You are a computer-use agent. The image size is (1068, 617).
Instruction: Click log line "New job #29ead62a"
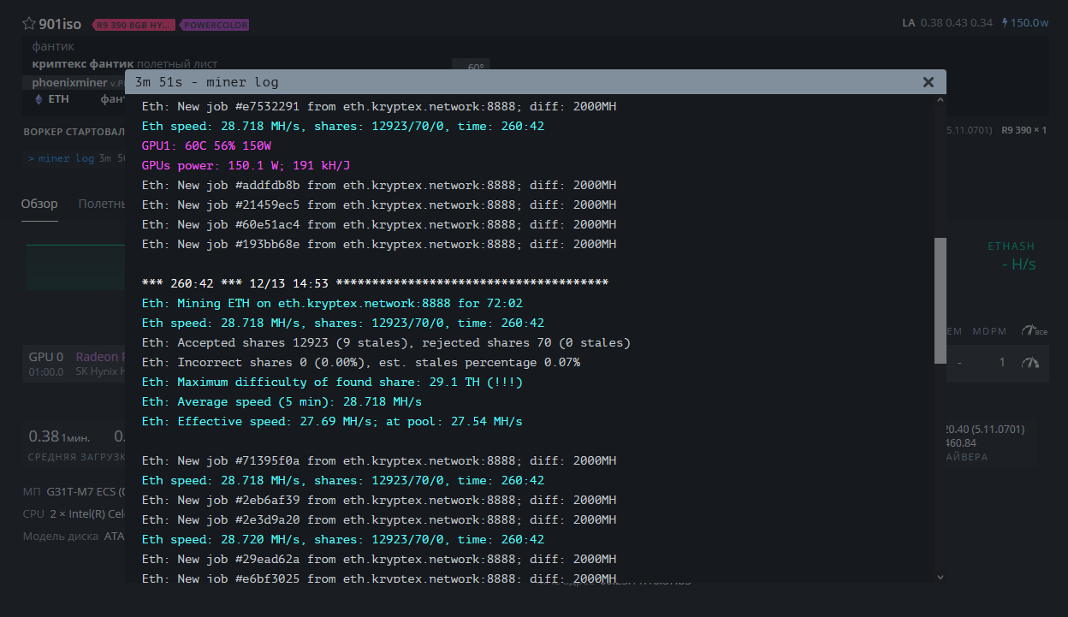tap(379, 560)
